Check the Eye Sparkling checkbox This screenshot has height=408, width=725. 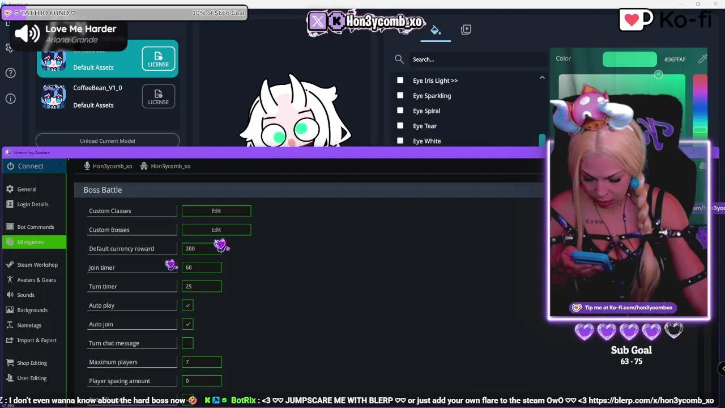[x=400, y=95]
